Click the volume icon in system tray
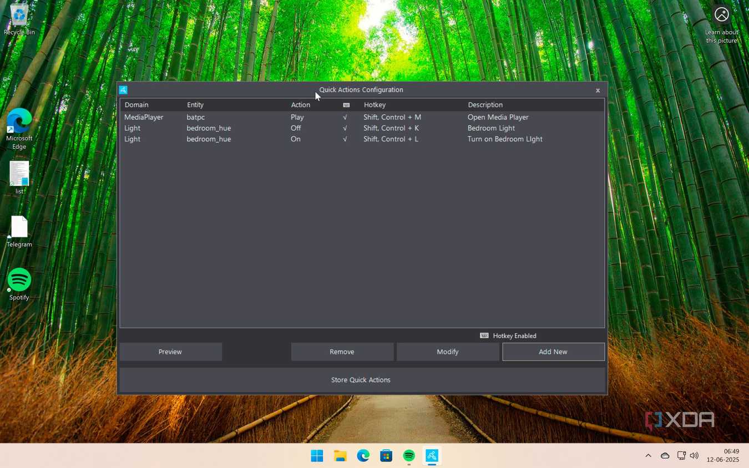Image resolution: width=749 pixels, height=468 pixels. point(694,456)
